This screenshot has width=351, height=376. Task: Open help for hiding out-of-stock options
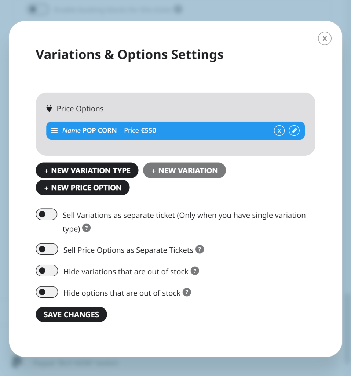click(187, 292)
